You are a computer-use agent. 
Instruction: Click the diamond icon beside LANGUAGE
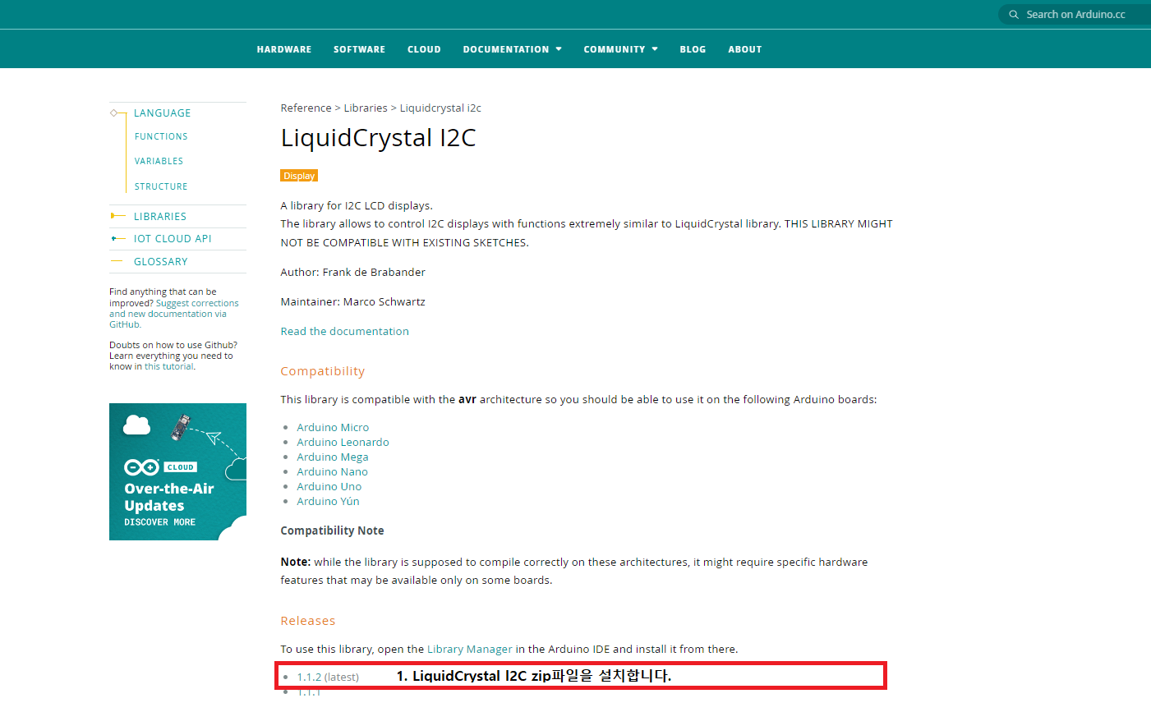113,113
